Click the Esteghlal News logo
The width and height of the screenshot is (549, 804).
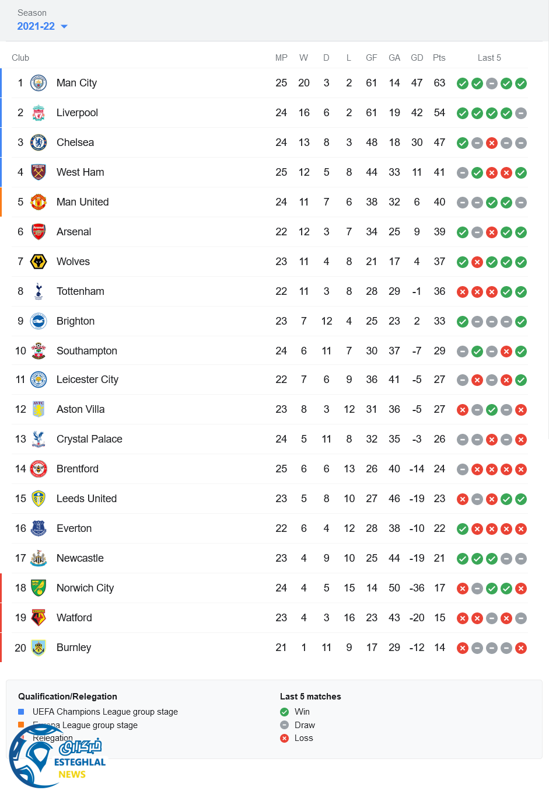click(x=57, y=757)
